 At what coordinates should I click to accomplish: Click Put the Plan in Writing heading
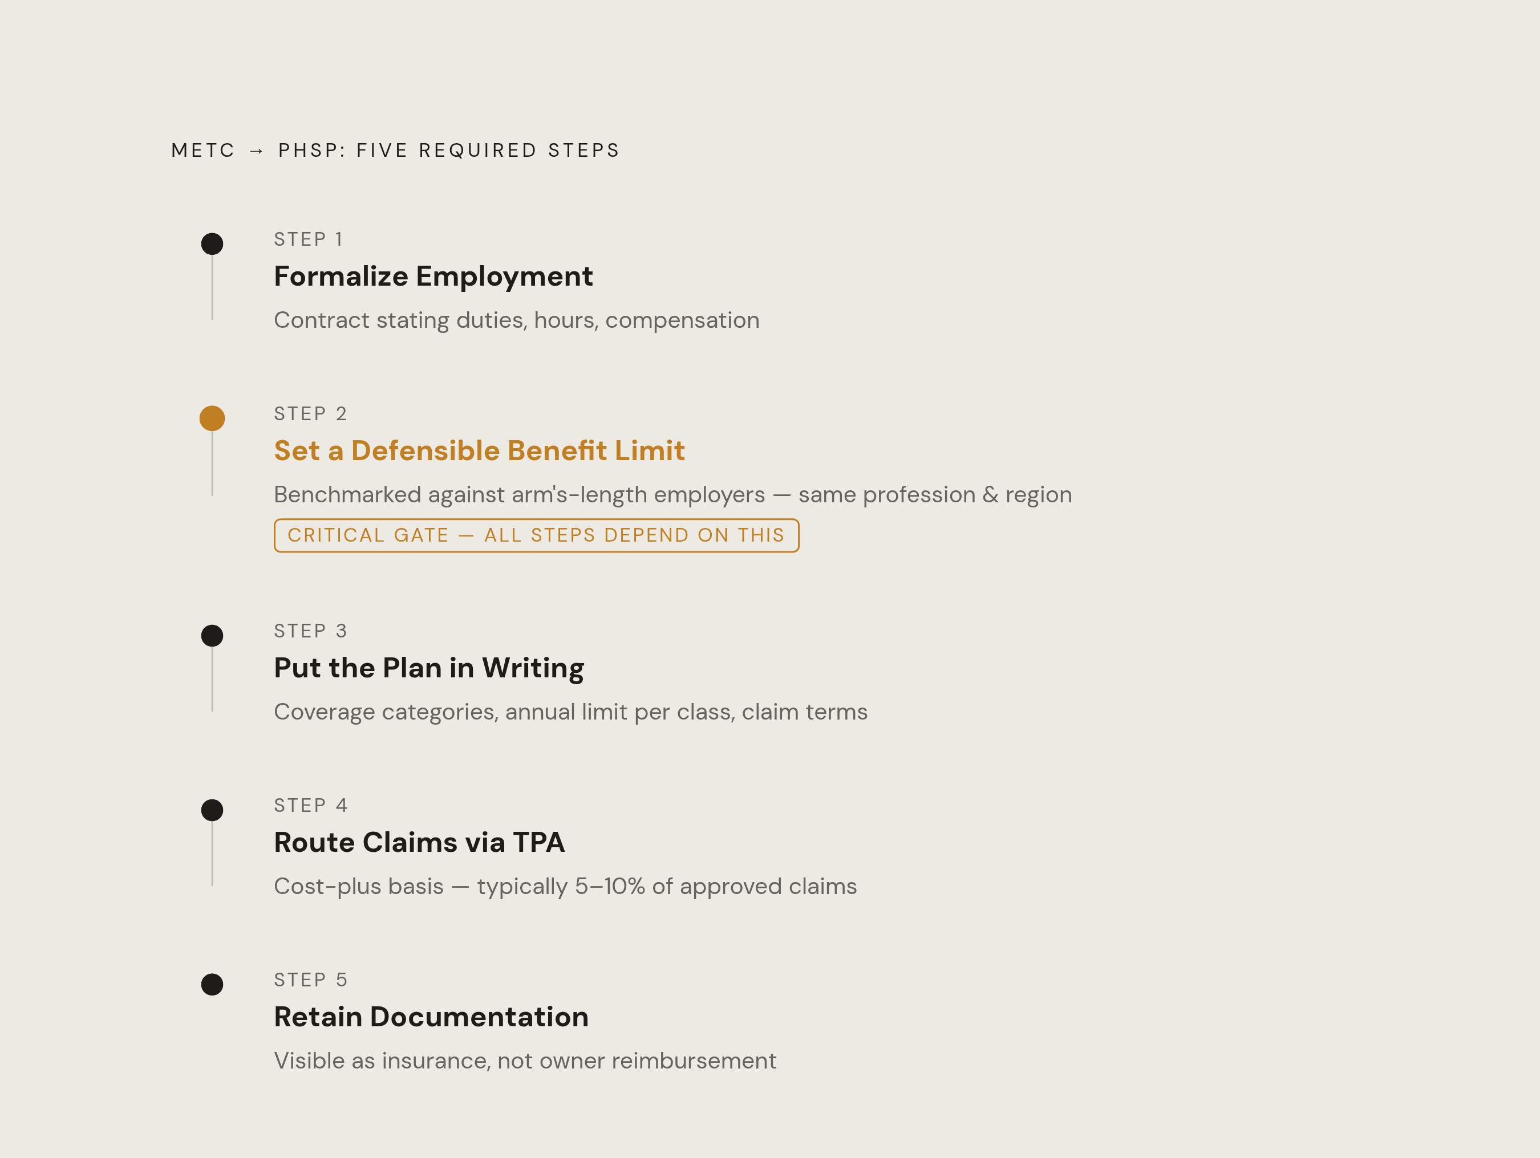(x=429, y=669)
